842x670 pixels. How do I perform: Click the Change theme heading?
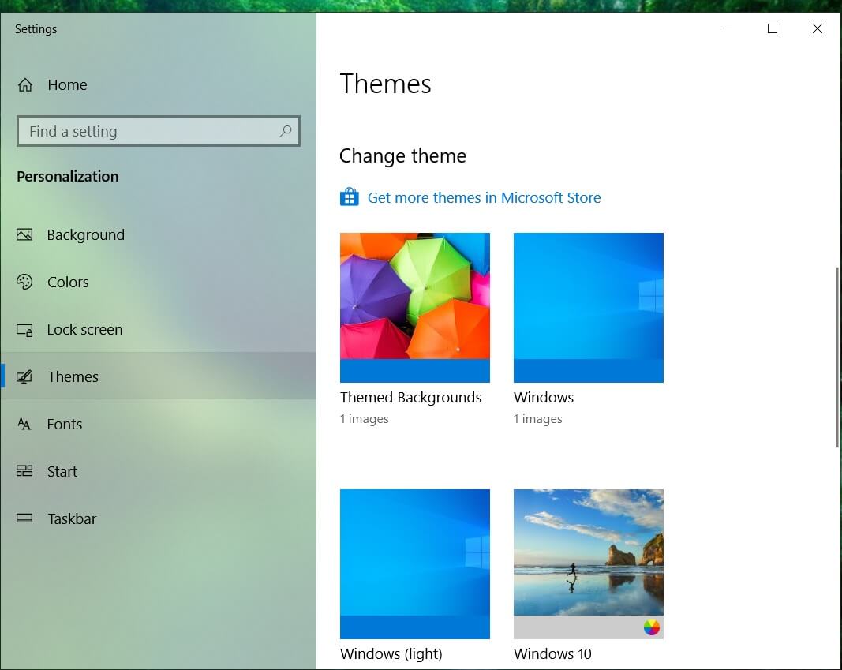[402, 155]
